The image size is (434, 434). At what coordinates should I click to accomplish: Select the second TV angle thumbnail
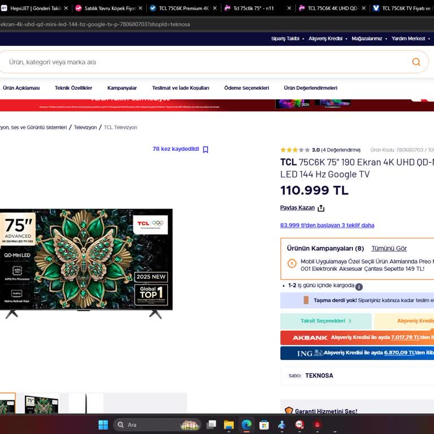(41, 403)
